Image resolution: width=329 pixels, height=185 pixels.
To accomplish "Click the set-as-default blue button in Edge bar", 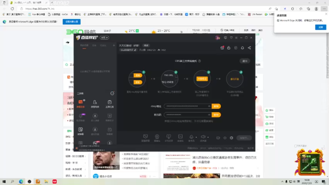I will [72, 22].
